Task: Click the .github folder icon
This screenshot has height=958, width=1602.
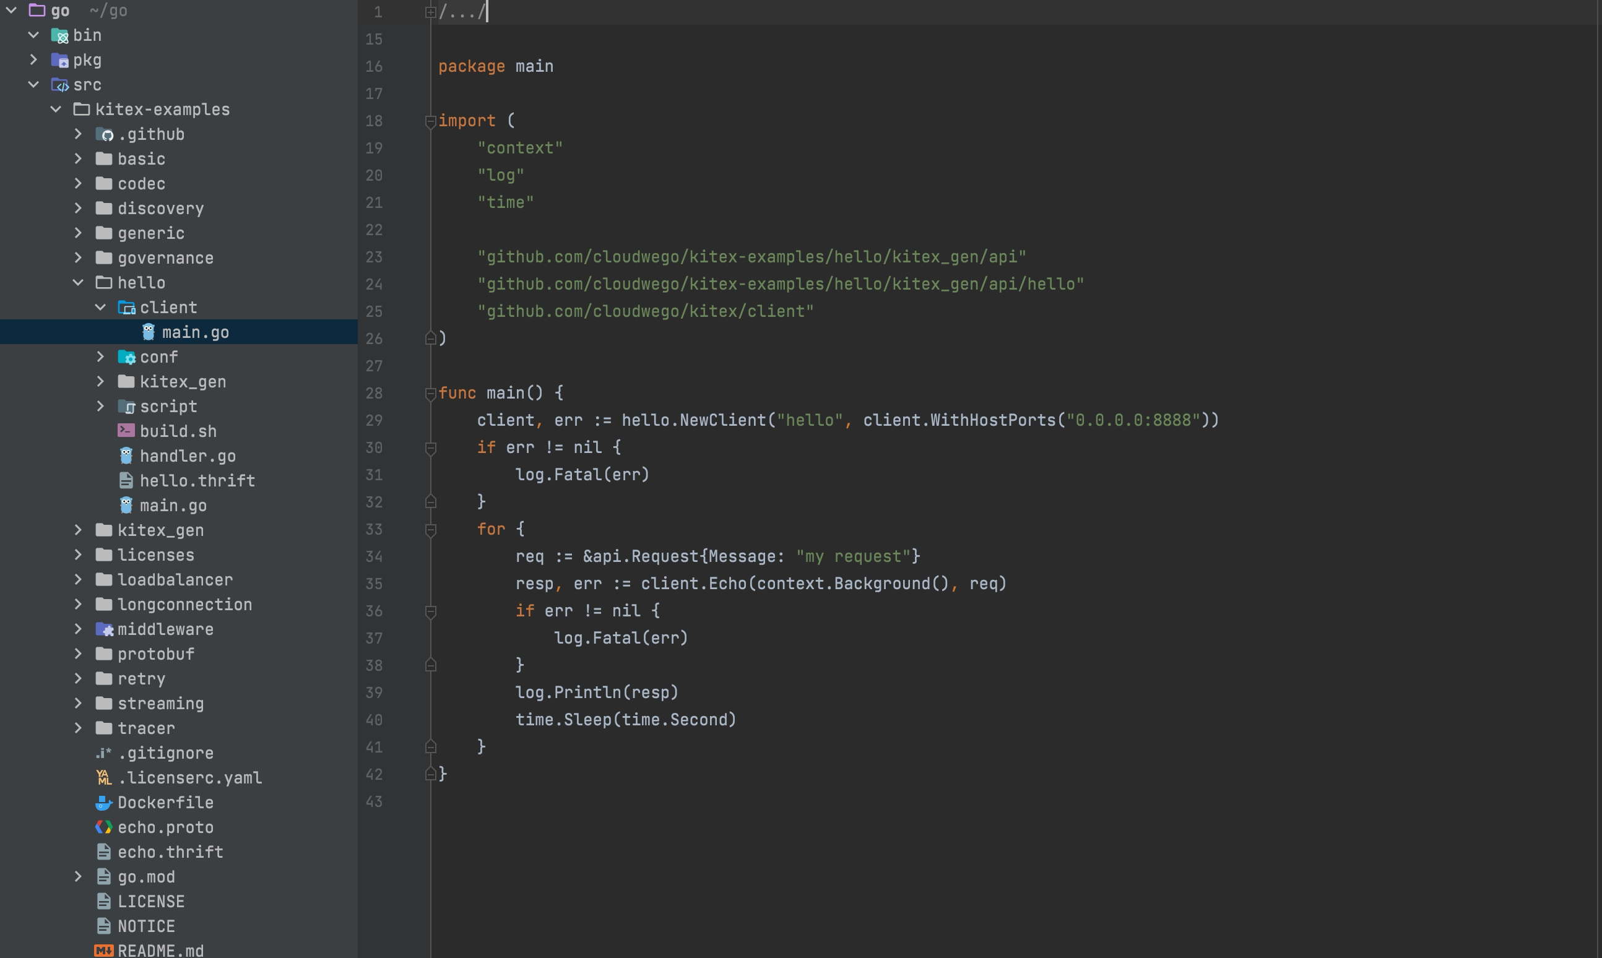Action: point(104,134)
